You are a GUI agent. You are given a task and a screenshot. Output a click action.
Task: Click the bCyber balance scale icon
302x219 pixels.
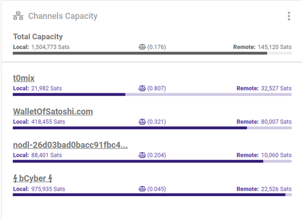pos(142,189)
